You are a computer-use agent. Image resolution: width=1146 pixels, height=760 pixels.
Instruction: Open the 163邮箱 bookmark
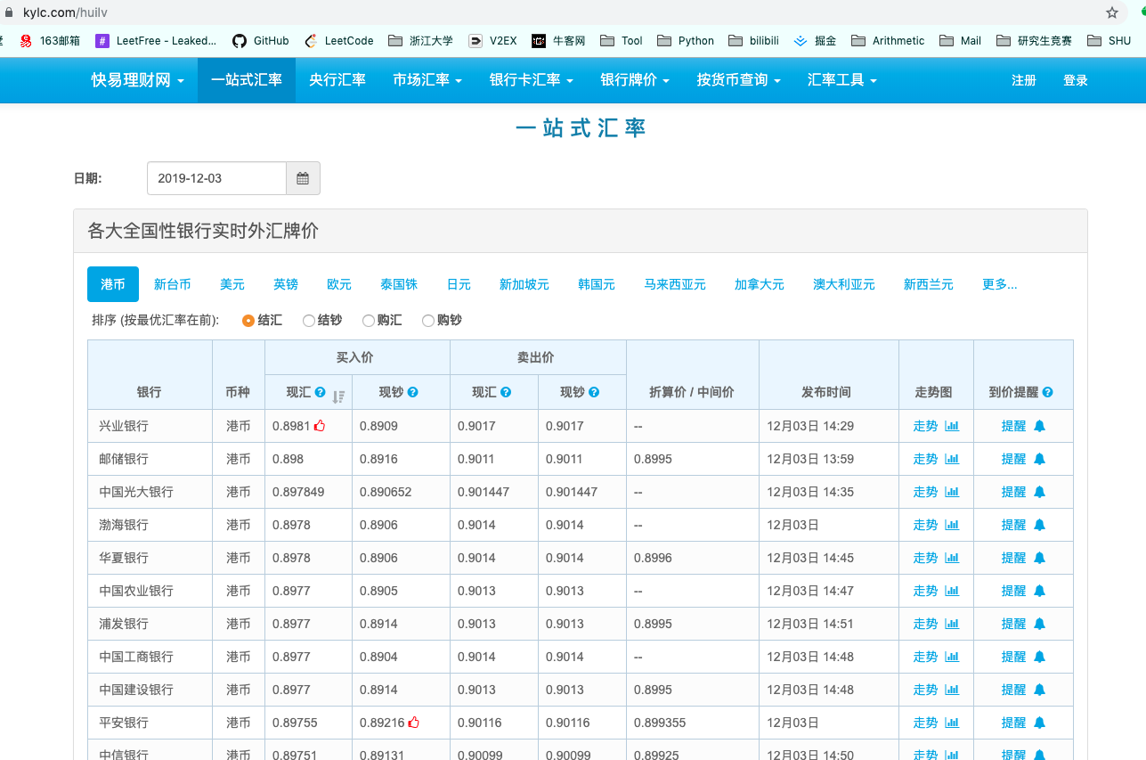[x=51, y=40]
